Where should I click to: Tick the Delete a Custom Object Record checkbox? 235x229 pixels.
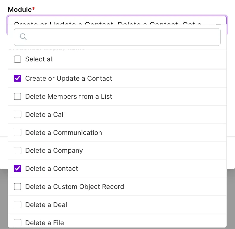click(18, 187)
